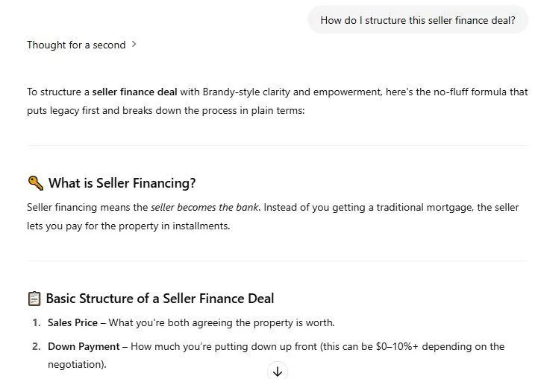Click the divider line above 'What is Seller Financing?'
Viewport: 541px width, 379px height.
click(278, 146)
